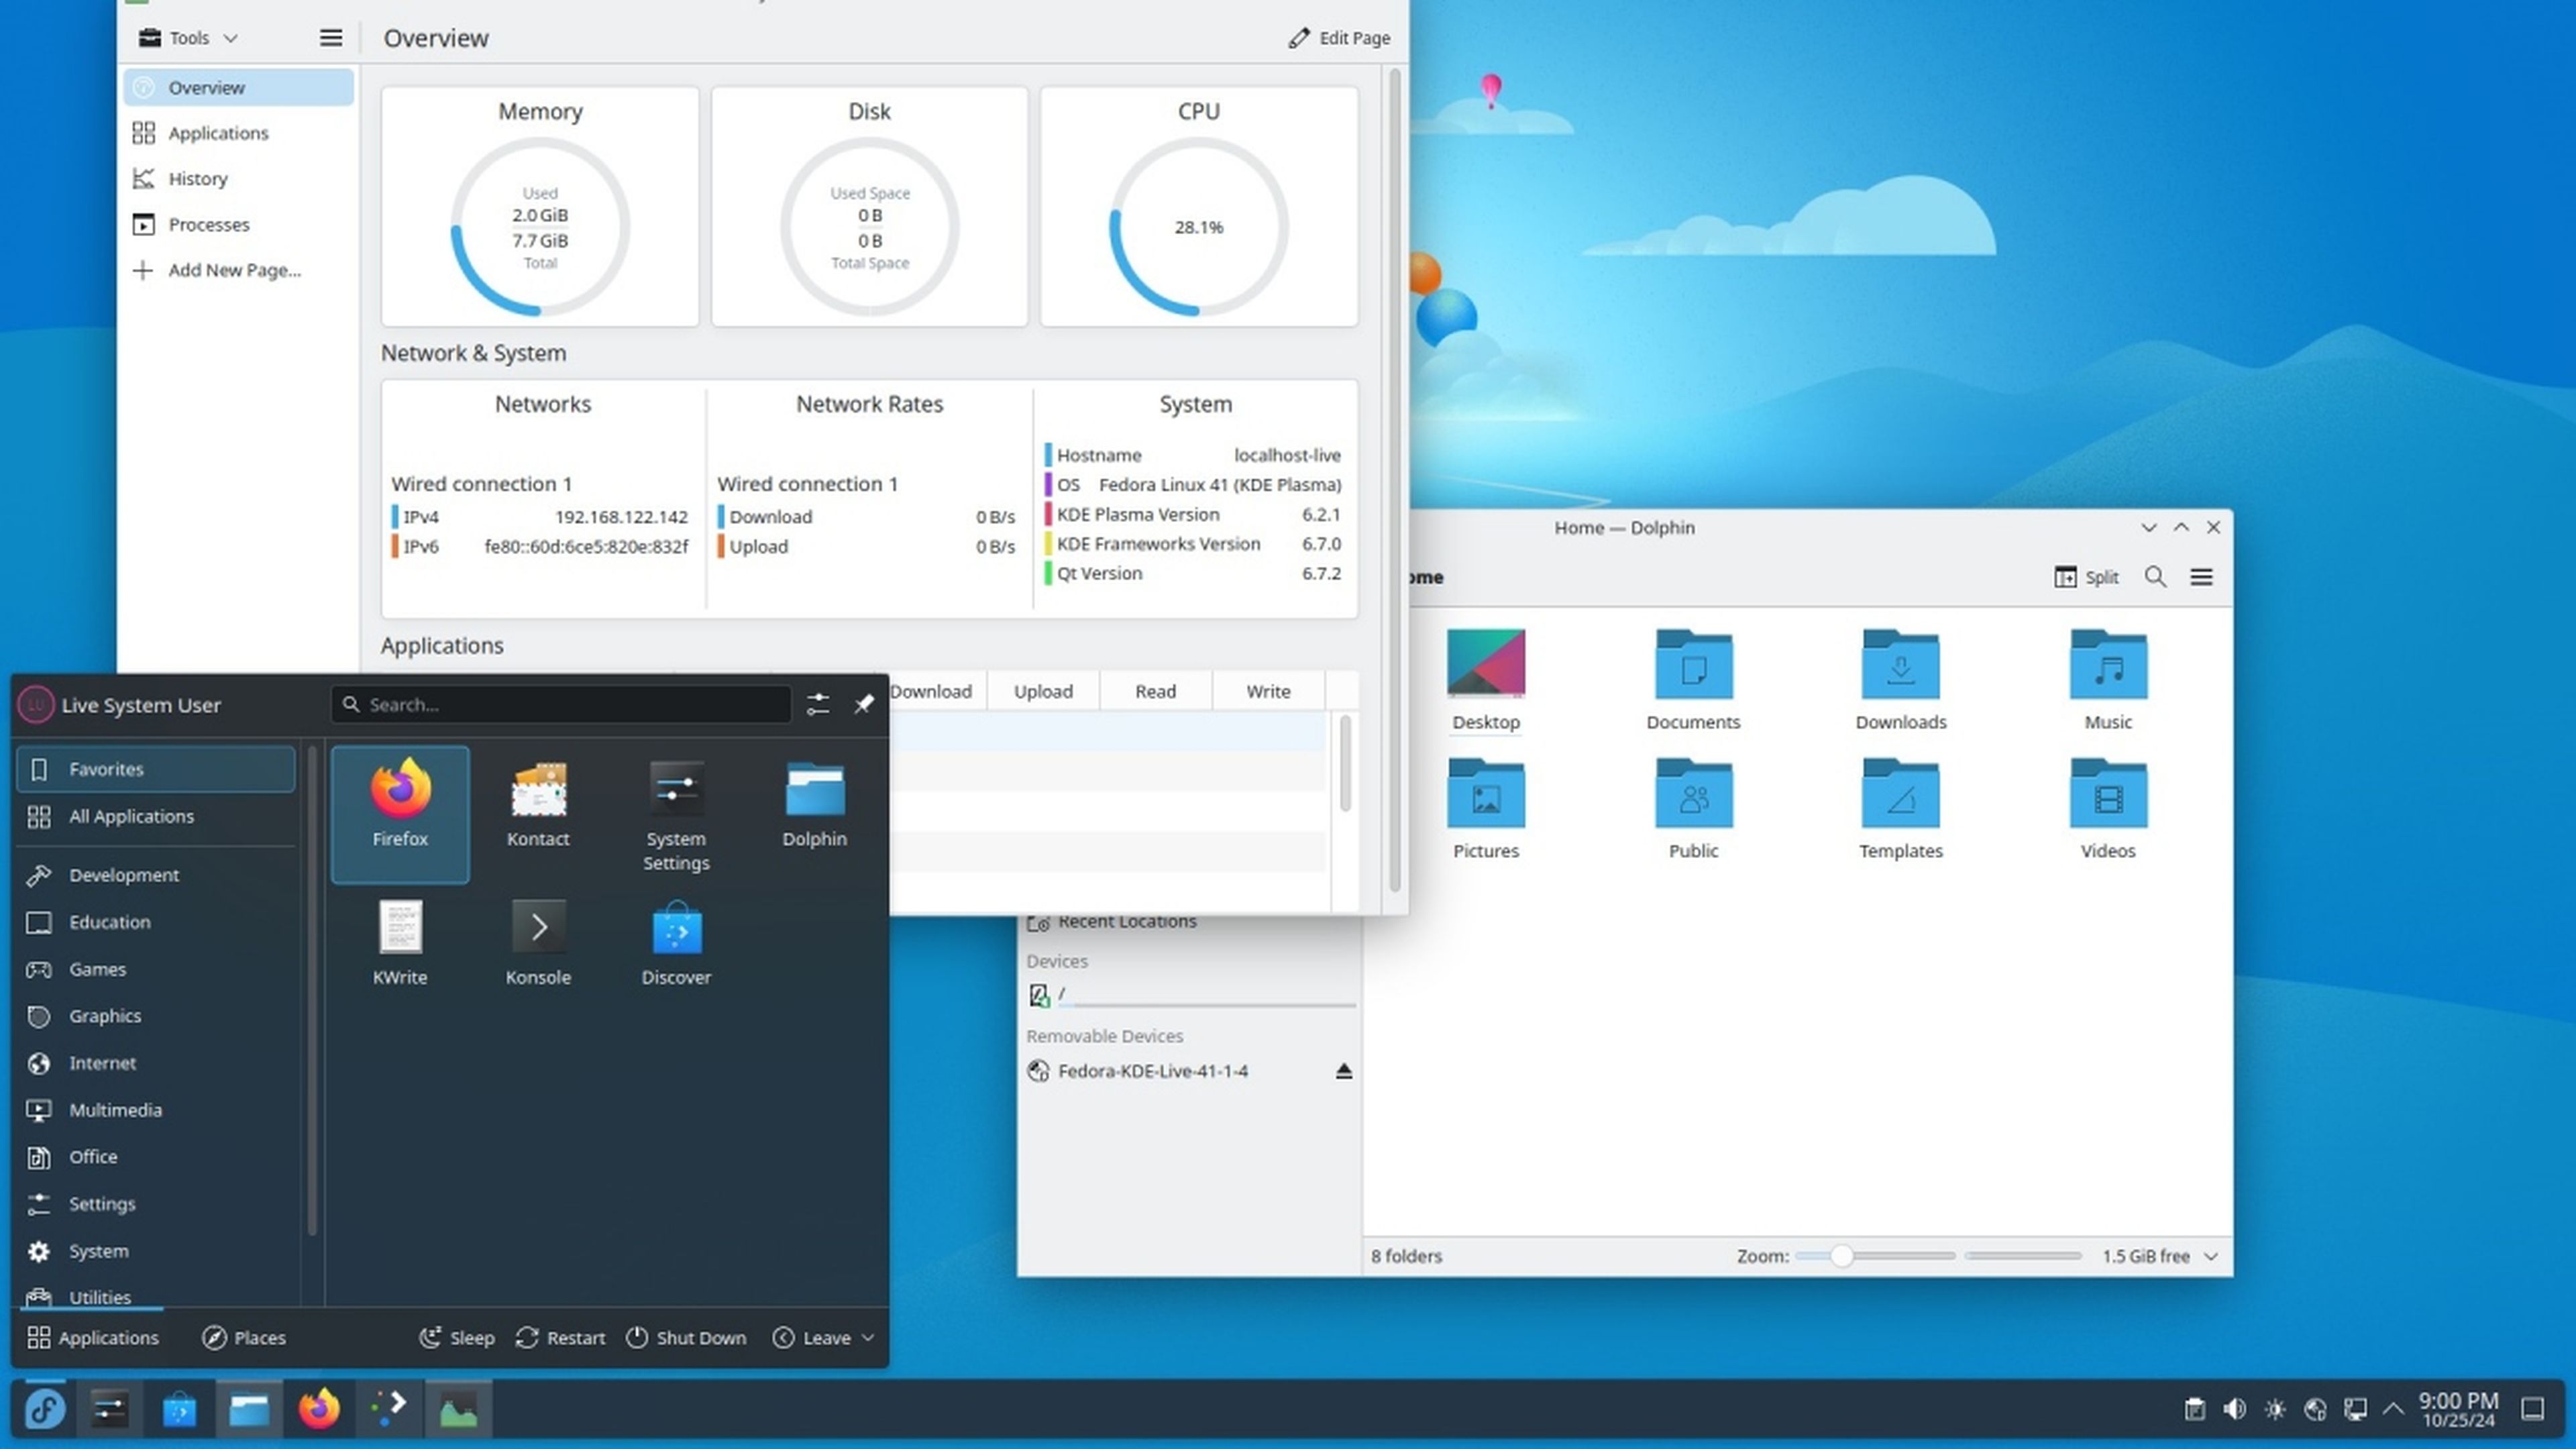Open launcher configuration sliders icon
The width and height of the screenshot is (2576, 1449).
click(x=818, y=704)
